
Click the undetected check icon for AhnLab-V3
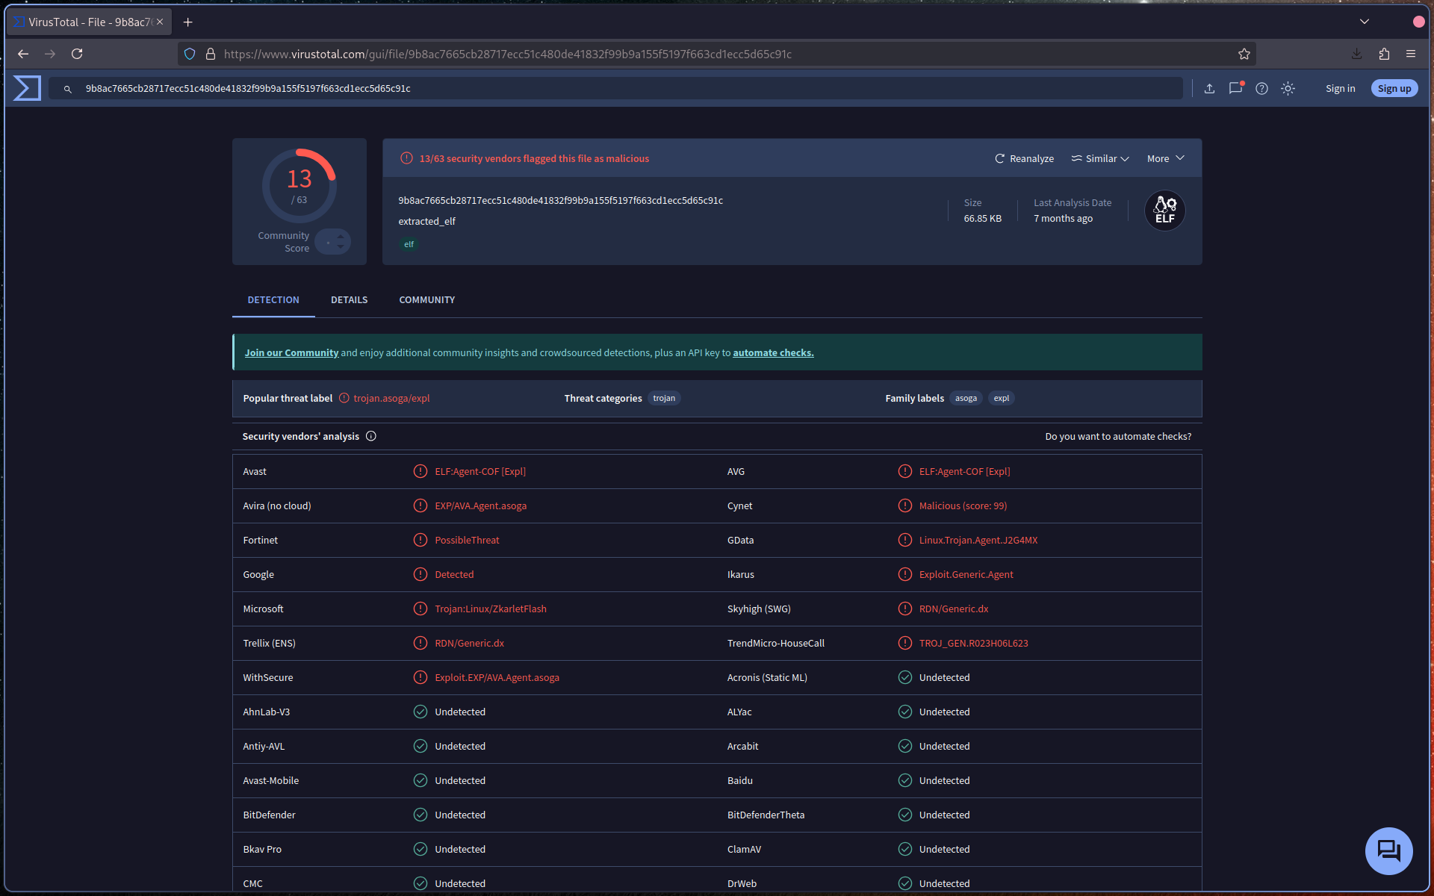420,712
